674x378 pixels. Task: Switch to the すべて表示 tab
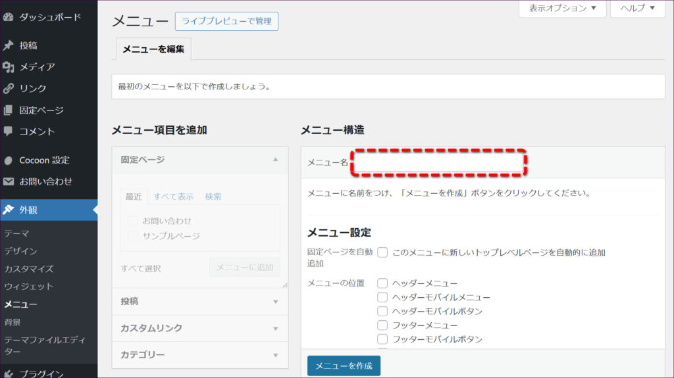[x=174, y=197]
